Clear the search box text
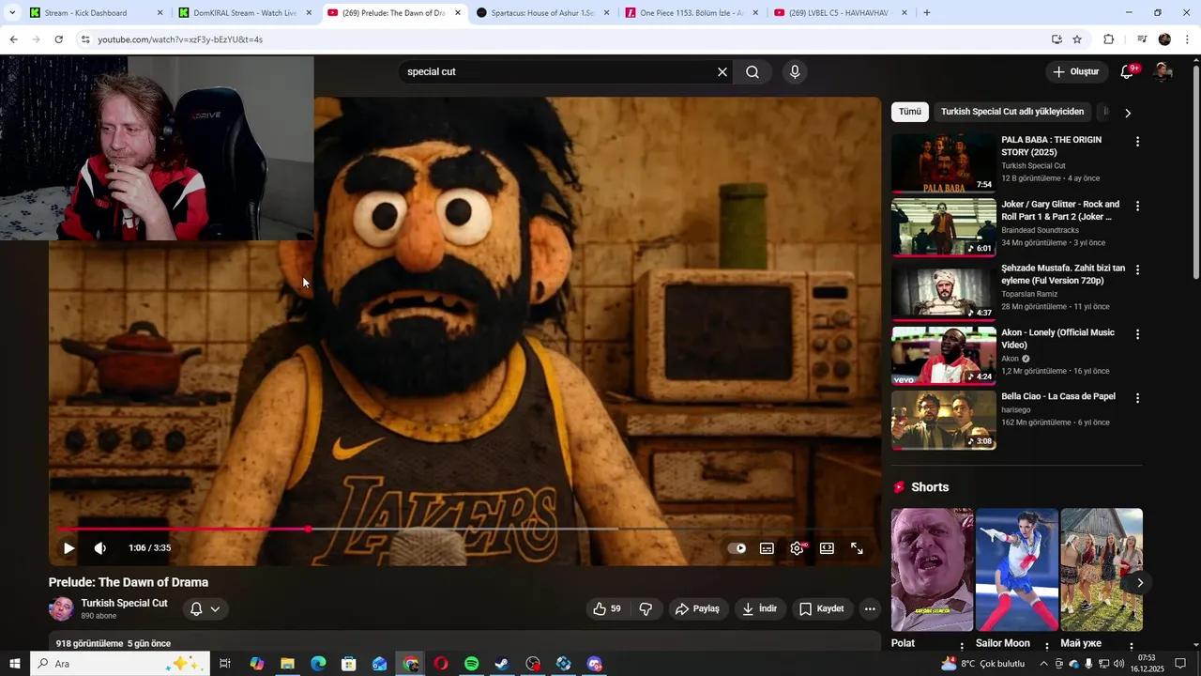This screenshot has height=676, width=1201. pyautogui.click(x=722, y=72)
